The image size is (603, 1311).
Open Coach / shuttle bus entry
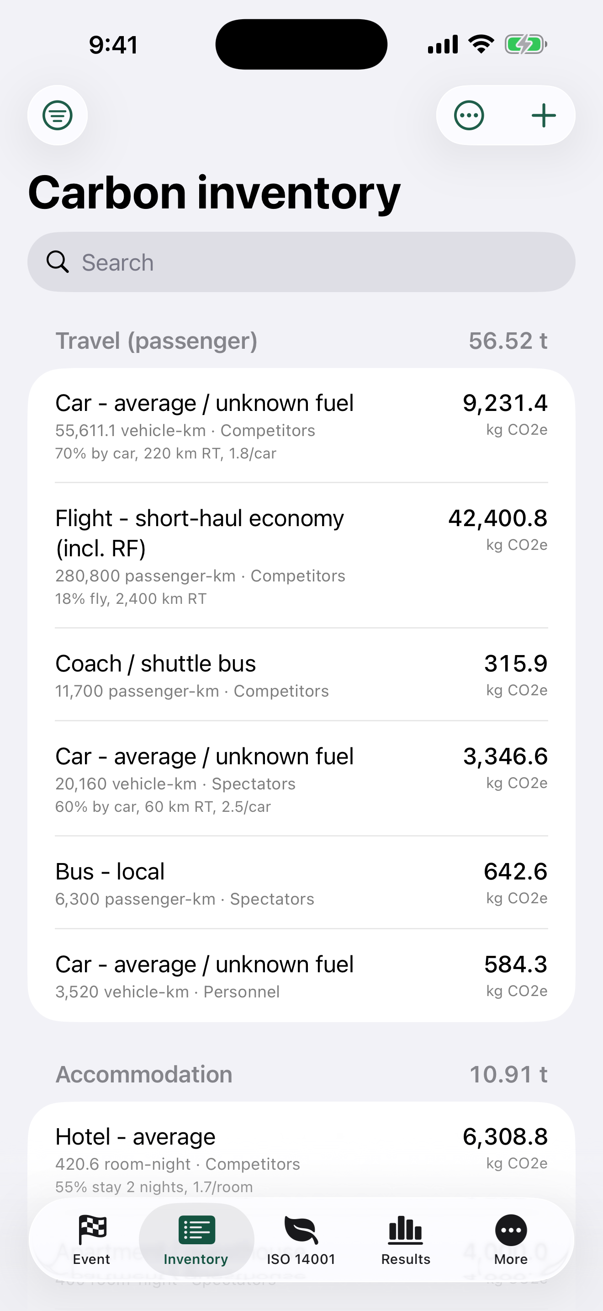[301, 674]
